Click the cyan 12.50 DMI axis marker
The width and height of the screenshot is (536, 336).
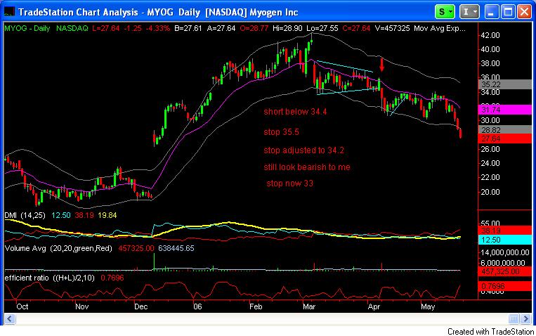click(x=504, y=240)
